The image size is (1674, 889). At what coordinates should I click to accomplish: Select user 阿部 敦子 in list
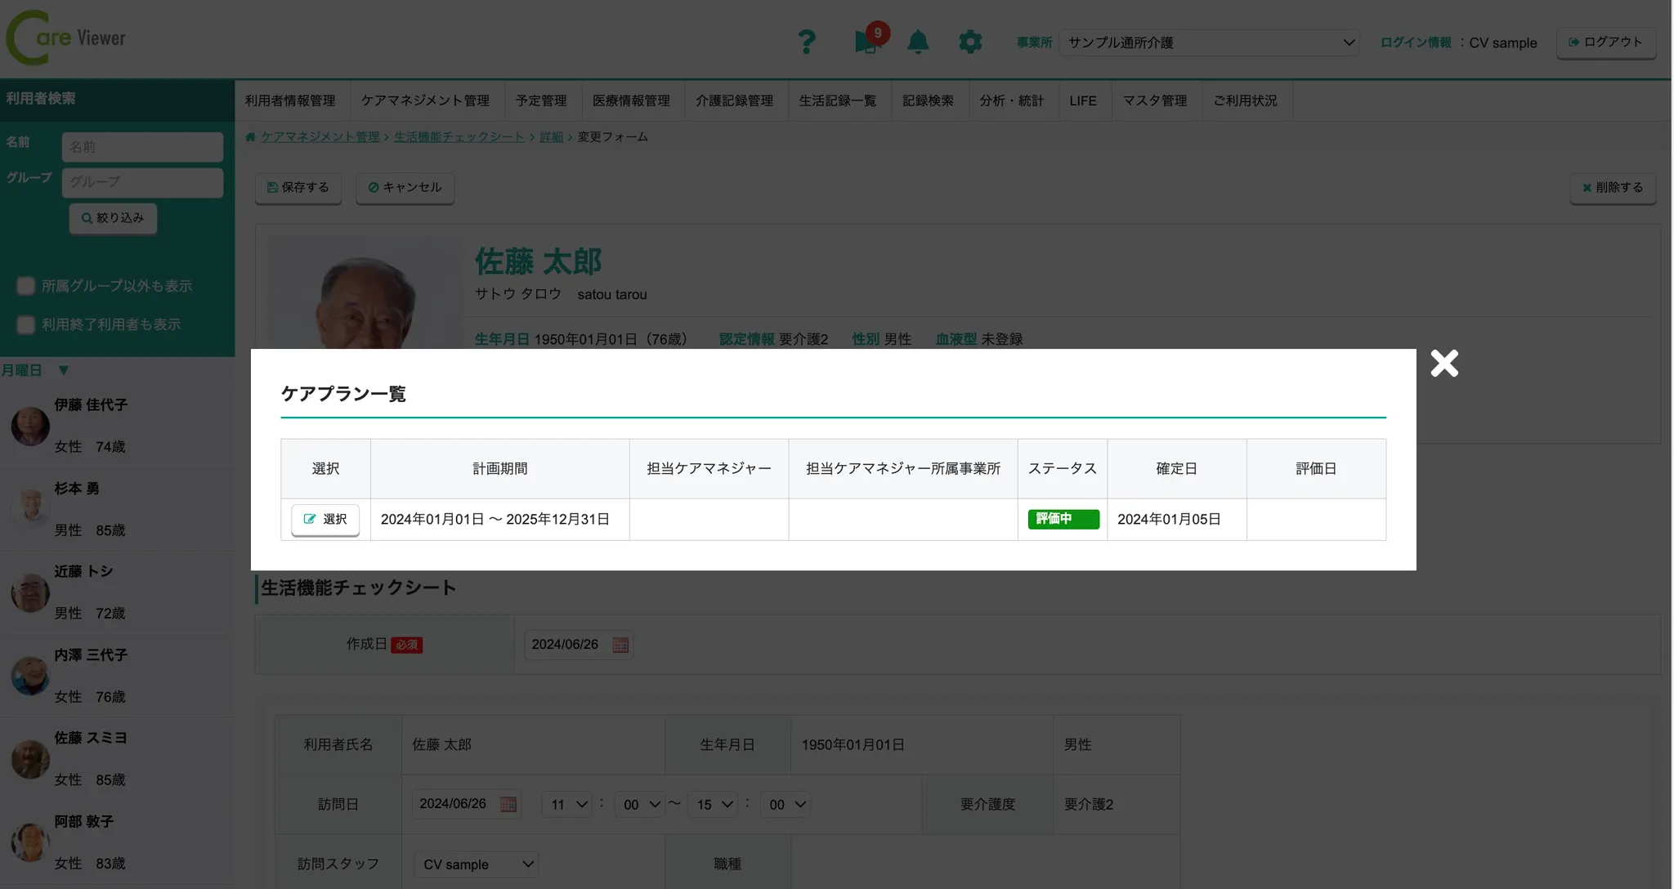pyautogui.click(x=117, y=842)
